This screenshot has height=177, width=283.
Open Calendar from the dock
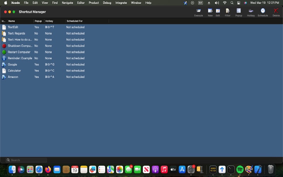point(75,170)
